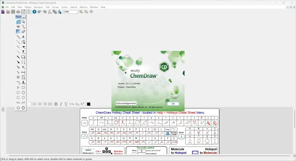Open the Colors menu
The image size is (296, 161).
coord(64,7)
